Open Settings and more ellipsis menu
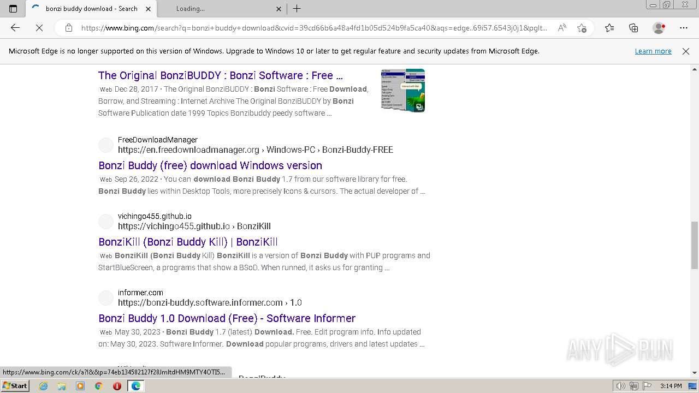This screenshot has height=393, width=699. click(684, 28)
